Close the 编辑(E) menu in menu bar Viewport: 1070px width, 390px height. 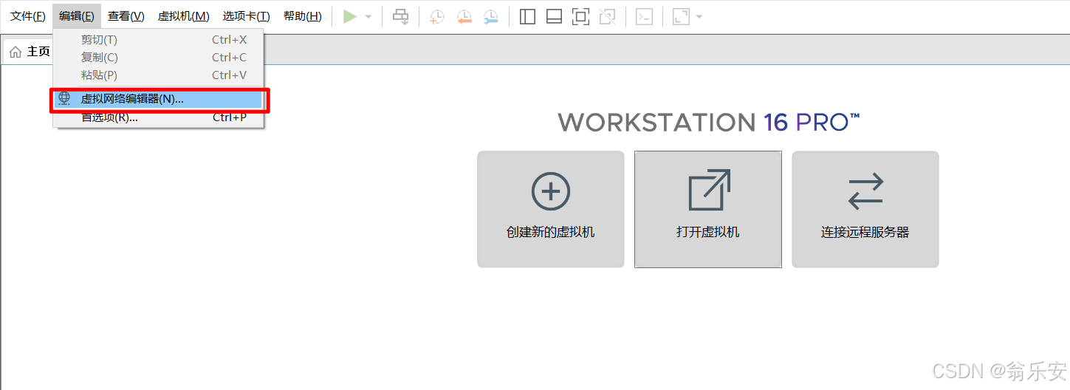pos(77,16)
